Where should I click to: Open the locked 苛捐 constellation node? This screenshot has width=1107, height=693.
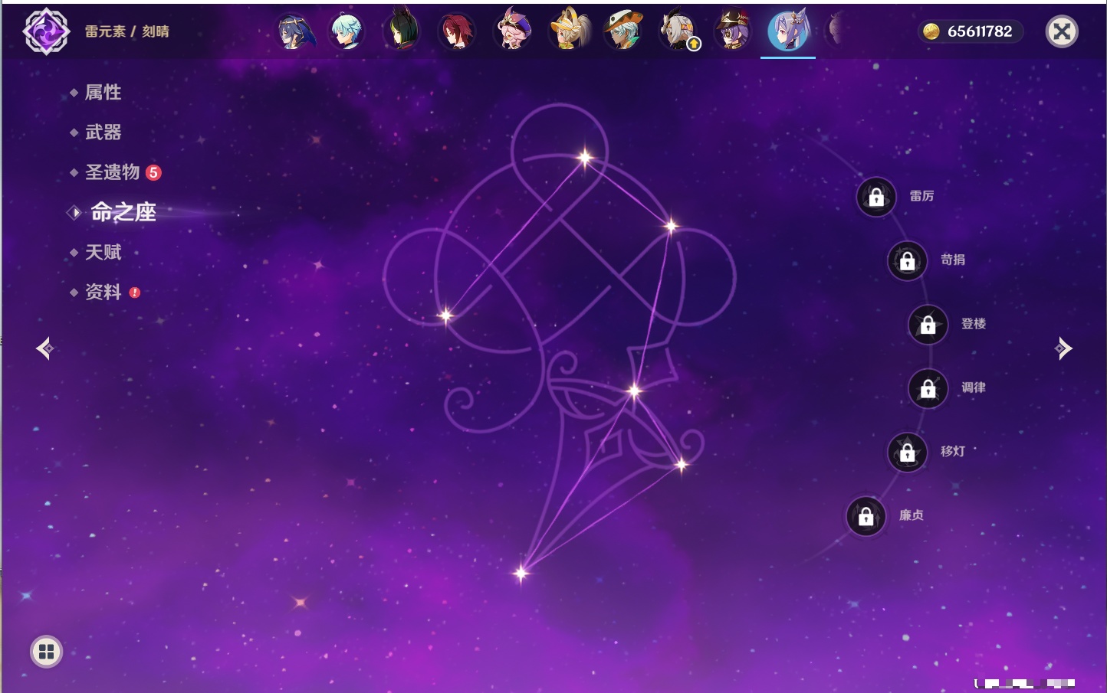[908, 260]
